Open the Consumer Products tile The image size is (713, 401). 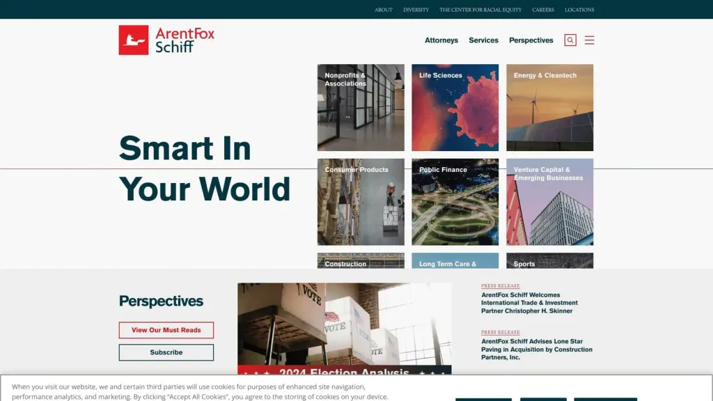(x=361, y=202)
